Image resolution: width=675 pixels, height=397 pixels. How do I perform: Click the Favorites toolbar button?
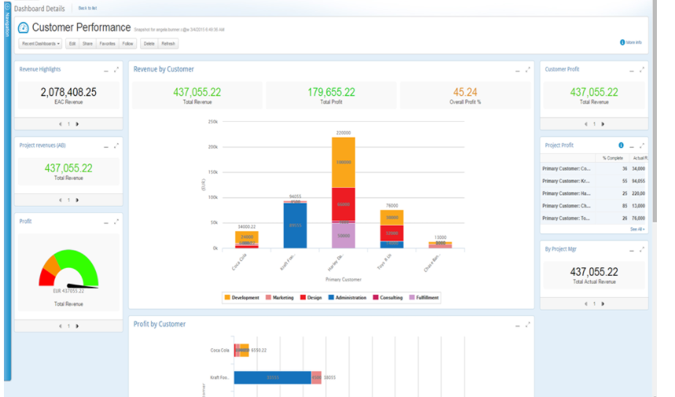[x=109, y=43]
